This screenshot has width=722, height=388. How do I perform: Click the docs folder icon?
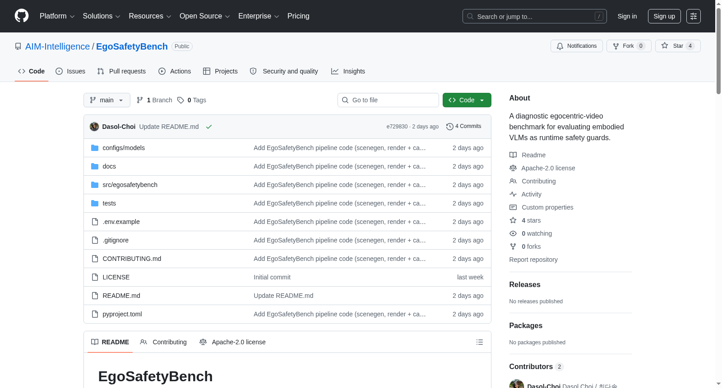click(x=95, y=166)
